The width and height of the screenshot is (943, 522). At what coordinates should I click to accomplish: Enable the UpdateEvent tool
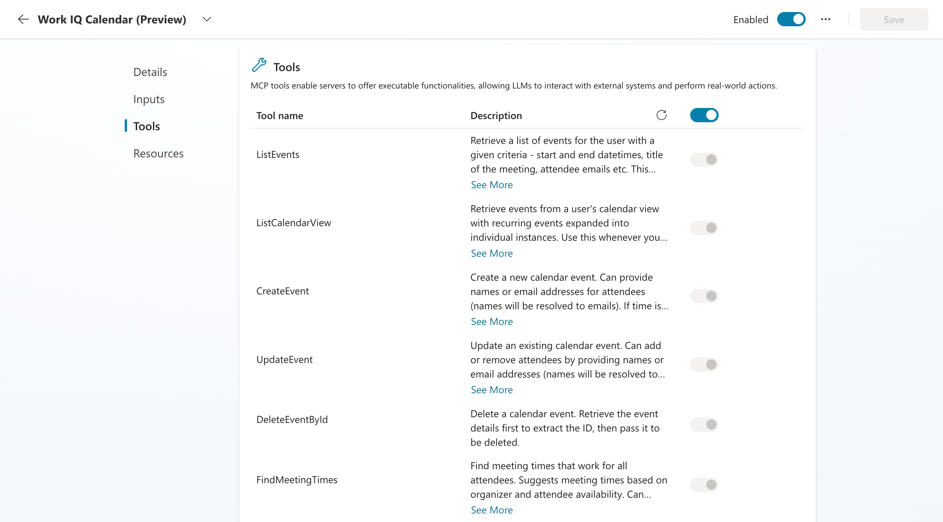click(x=704, y=364)
